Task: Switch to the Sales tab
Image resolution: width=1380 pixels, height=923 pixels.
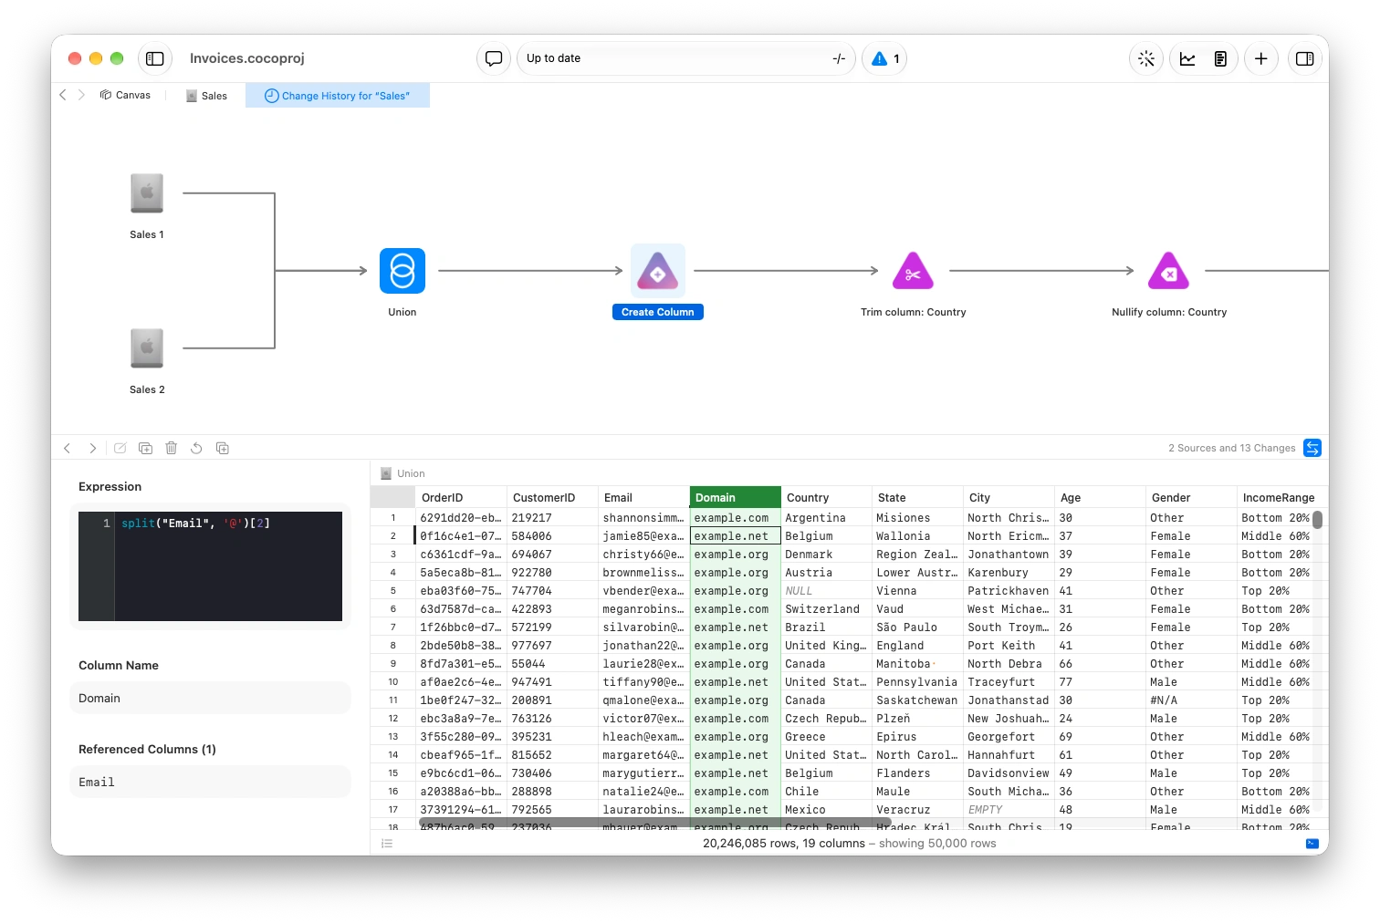Action: point(207,96)
